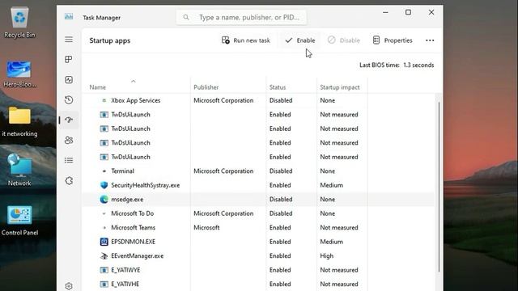Select Recycle Bin on the desktop
This screenshot has width=518, height=291.
[19, 23]
